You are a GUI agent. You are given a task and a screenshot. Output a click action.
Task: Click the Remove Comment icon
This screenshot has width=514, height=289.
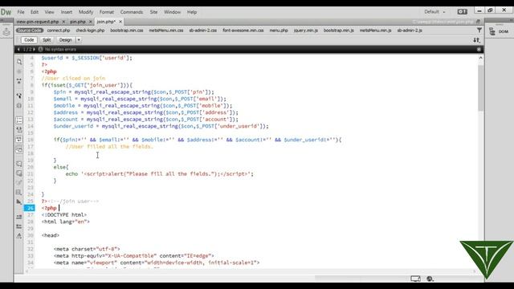point(19,173)
